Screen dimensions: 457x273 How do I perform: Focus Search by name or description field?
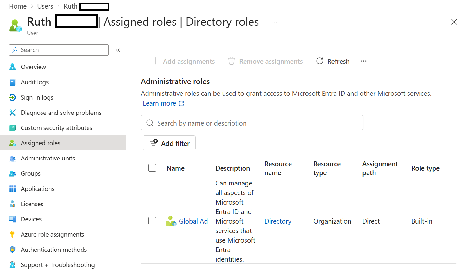click(x=252, y=123)
